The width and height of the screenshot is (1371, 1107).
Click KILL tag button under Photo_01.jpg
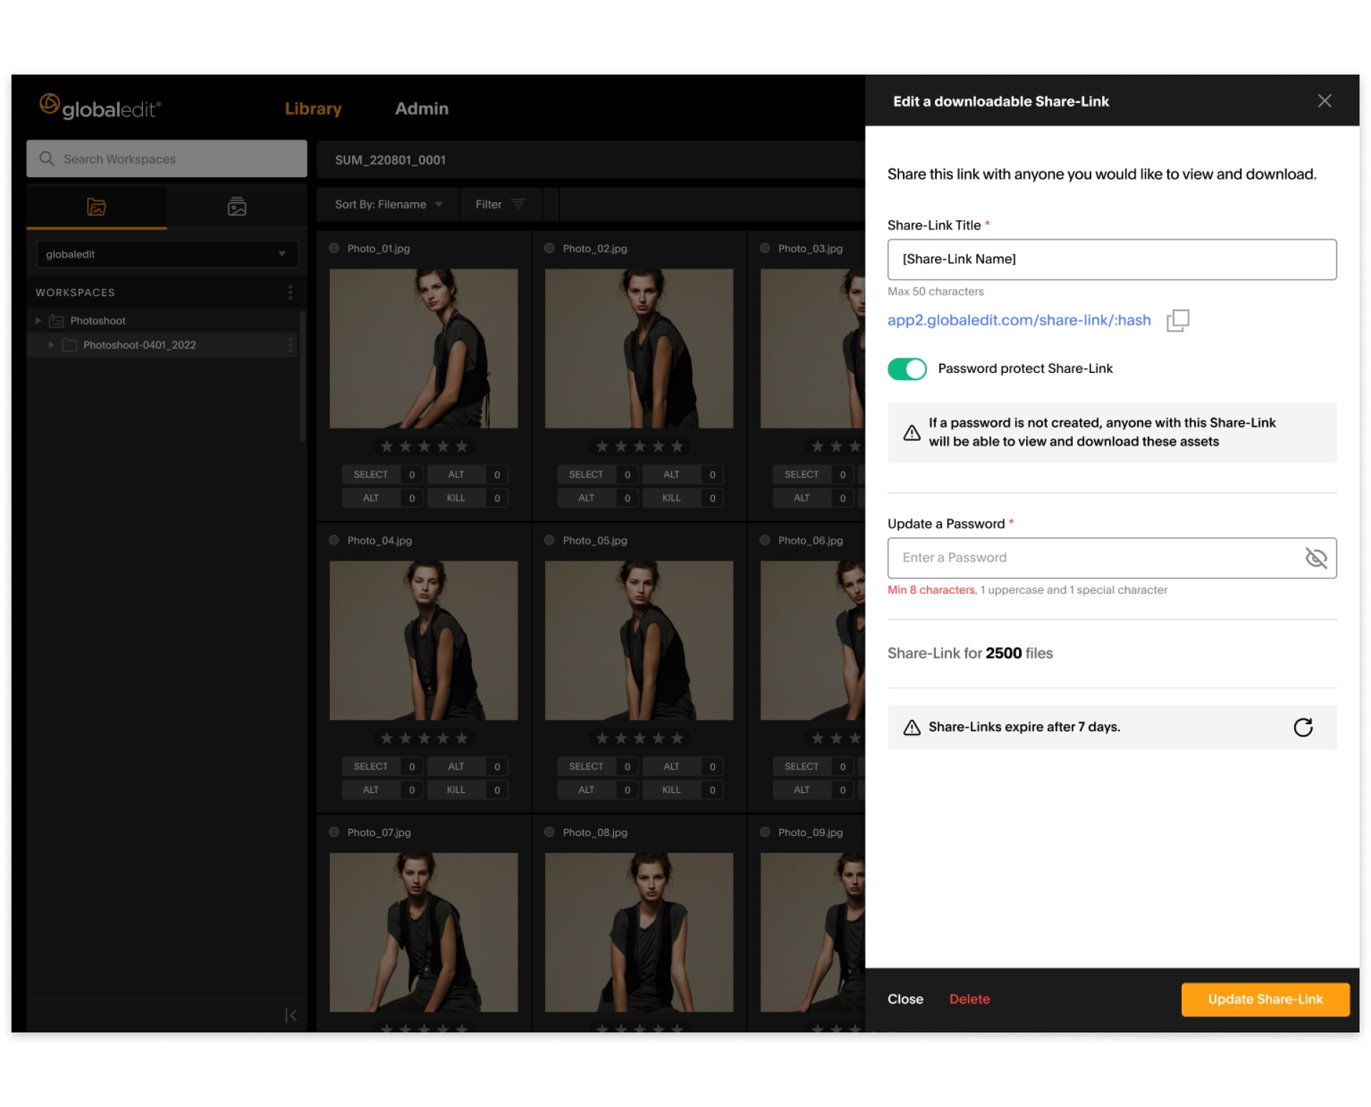[456, 498]
